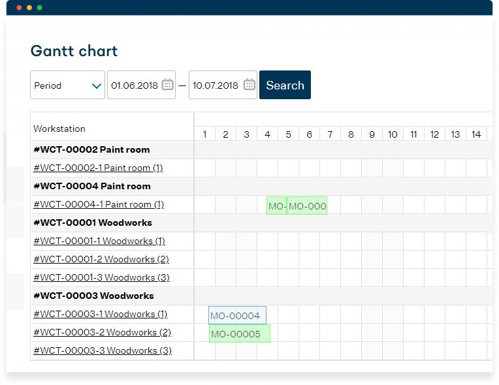Open #WCT-00002-1 Paint room (1) link

point(98,168)
